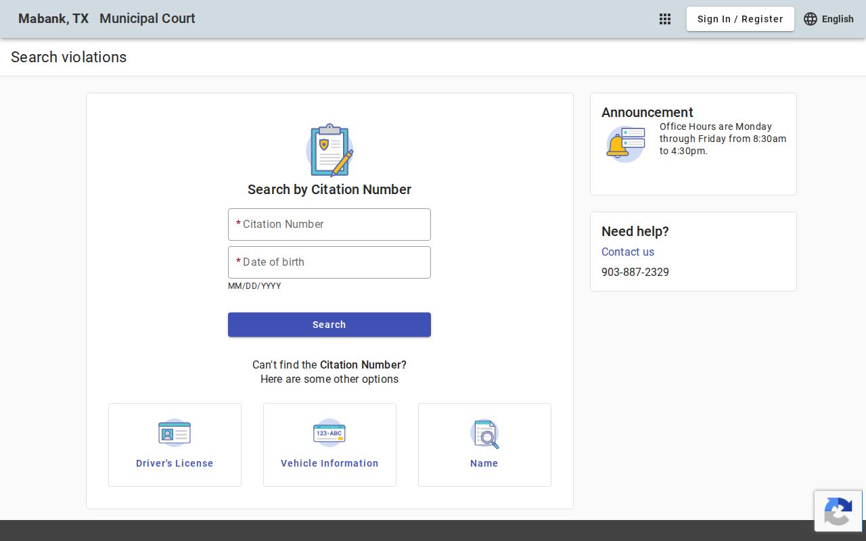Screen dimensions: 866x541
Task: Click the Search violations page heading
Action: click(69, 57)
